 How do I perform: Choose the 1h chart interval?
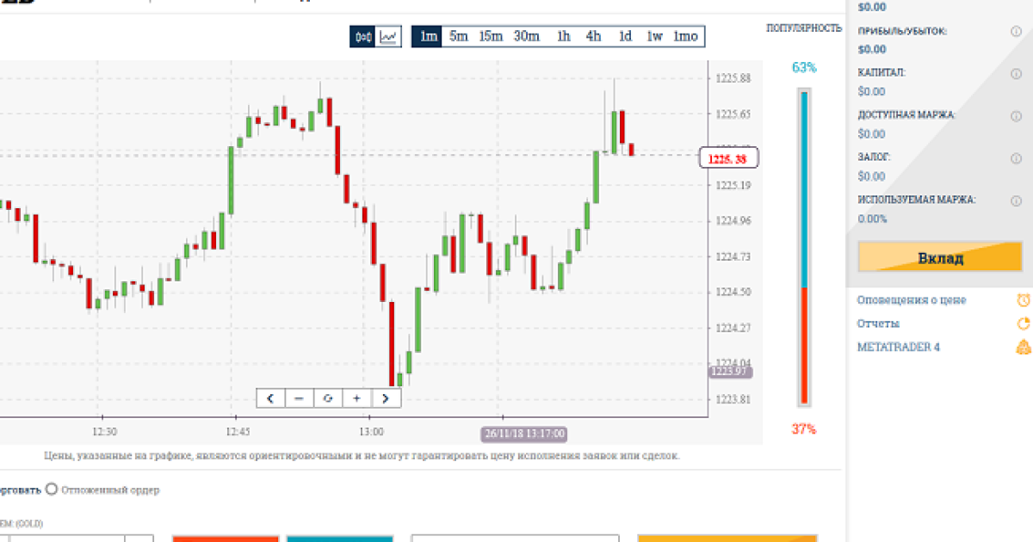pyautogui.click(x=564, y=36)
